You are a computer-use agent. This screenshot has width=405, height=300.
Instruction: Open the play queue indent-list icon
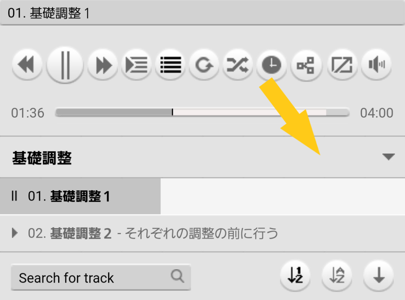(x=136, y=64)
